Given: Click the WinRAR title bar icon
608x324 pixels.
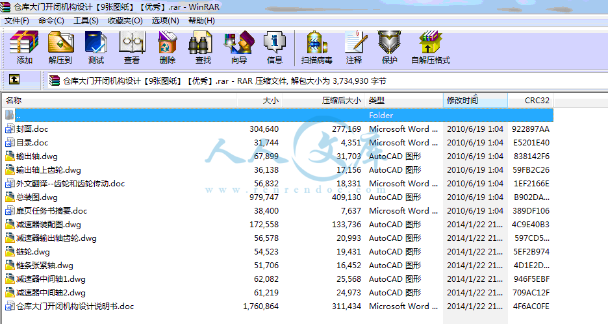Looking at the screenshot, I should 5,6.
